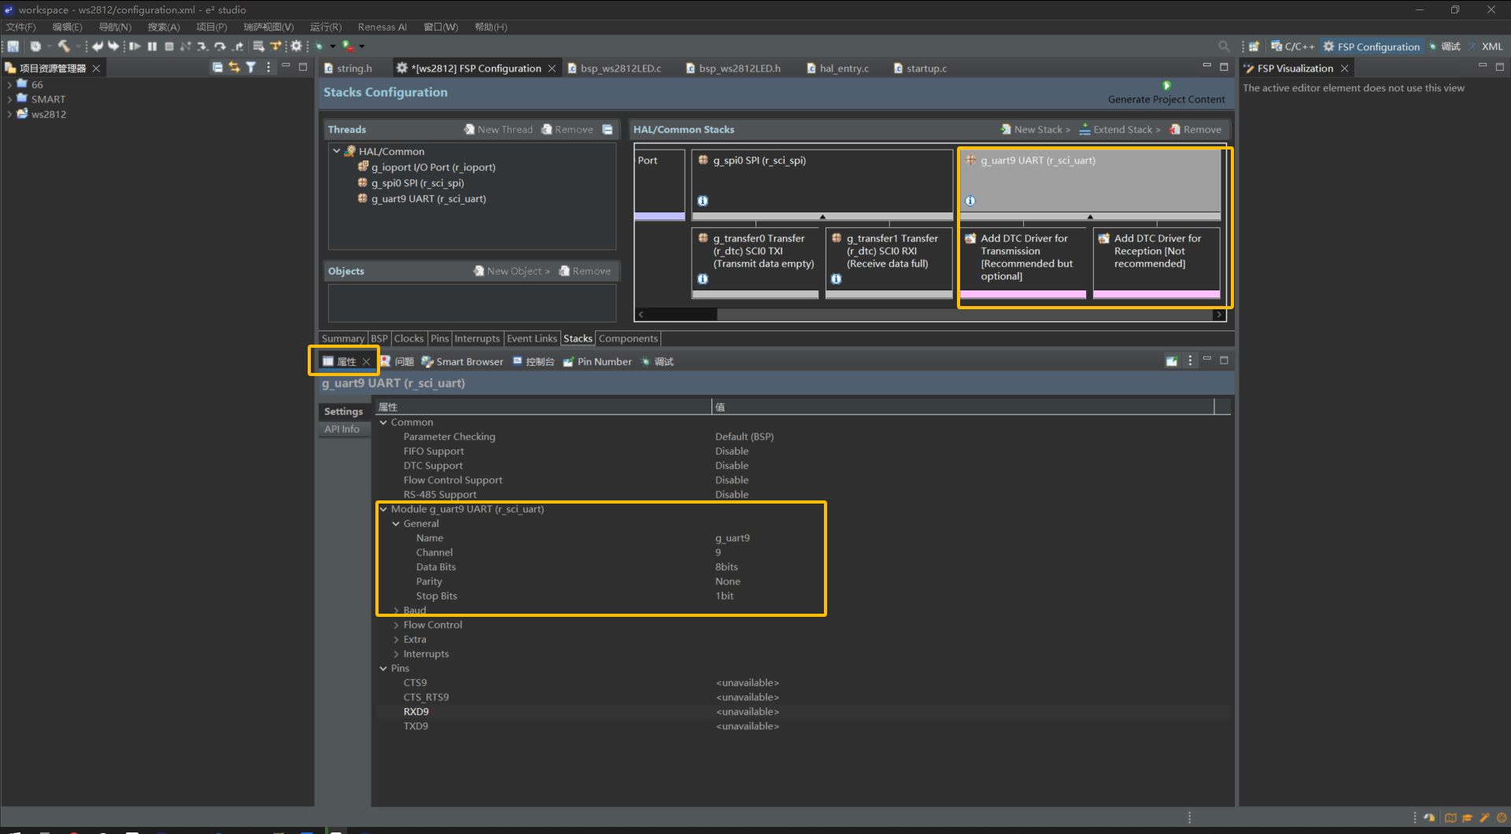Click the FIFO Support value Disable
1511x834 pixels.
(x=732, y=452)
